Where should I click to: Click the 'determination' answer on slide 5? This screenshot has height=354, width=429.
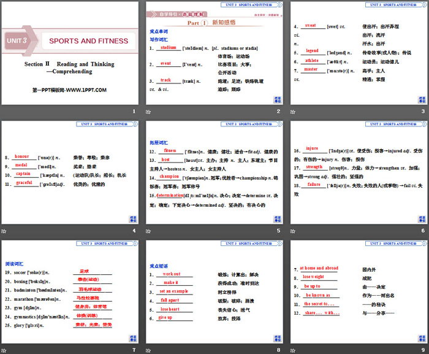[x=170, y=195]
